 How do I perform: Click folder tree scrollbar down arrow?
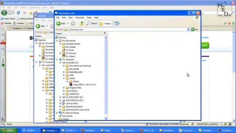(x=106, y=119)
